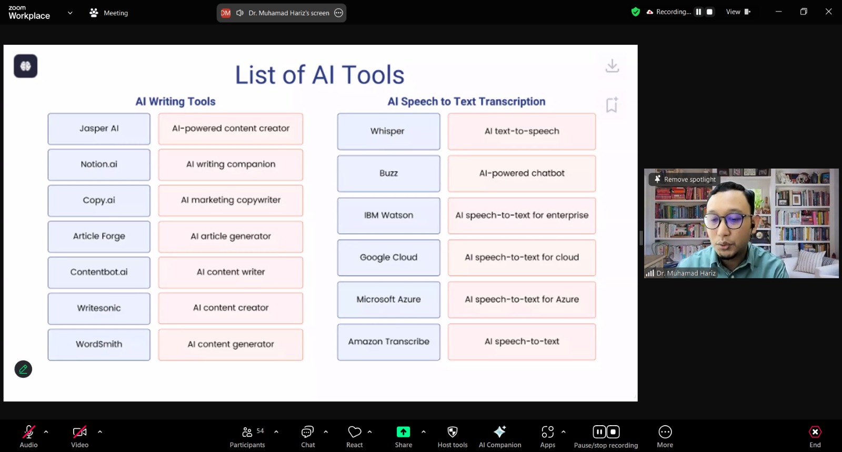This screenshot has width=842, height=452.
Task: Stop recording from bottom toolbar
Action: [x=613, y=432]
